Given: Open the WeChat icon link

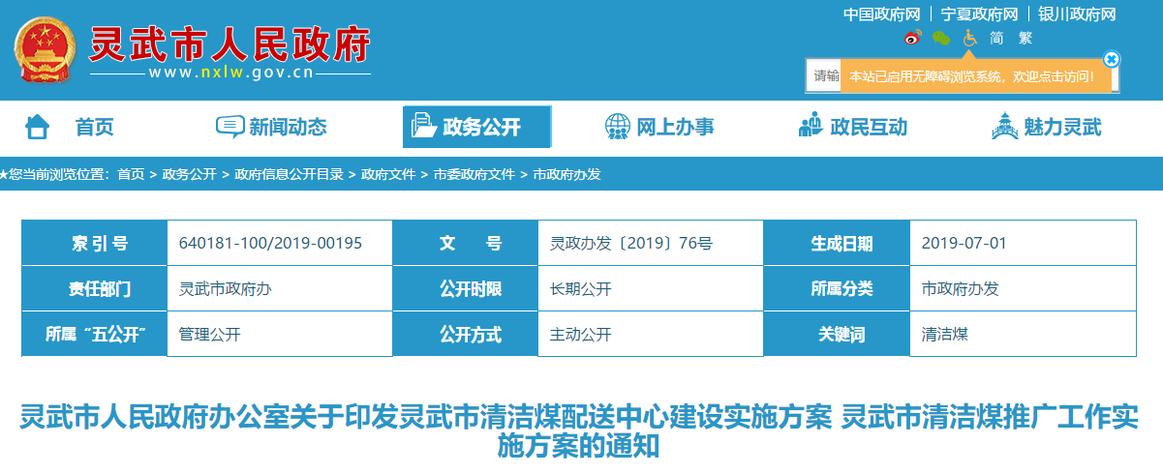Looking at the screenshot, I should point(940,38).
